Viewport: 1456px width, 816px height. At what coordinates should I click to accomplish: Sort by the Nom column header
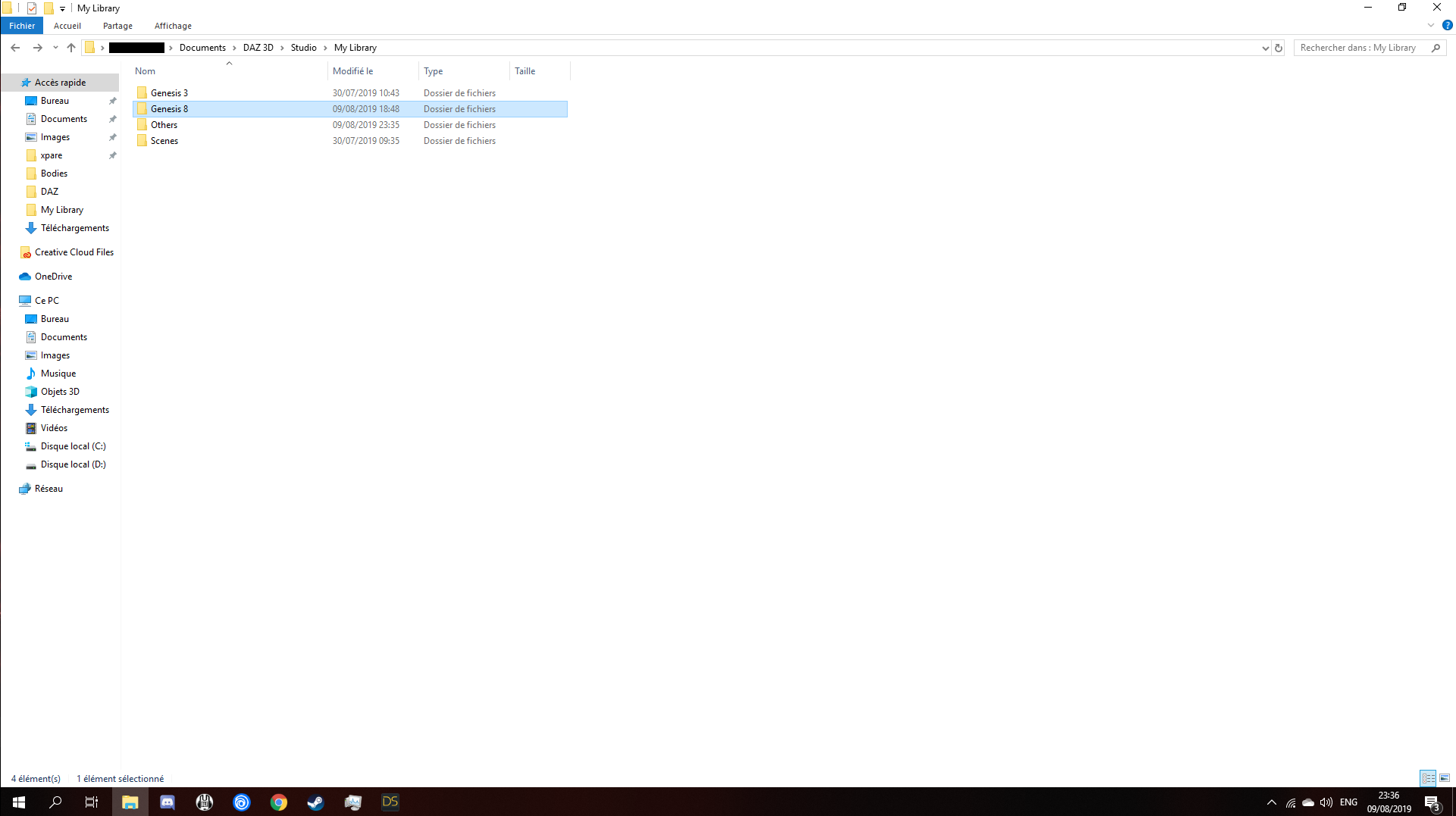point(229,71)
